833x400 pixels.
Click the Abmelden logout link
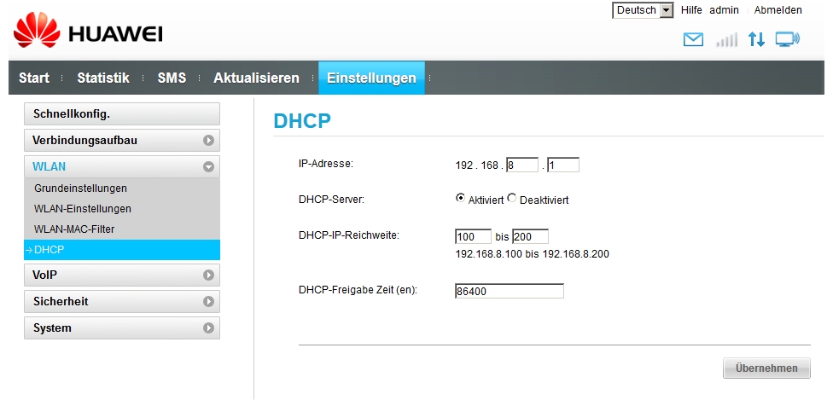(778, 10)
